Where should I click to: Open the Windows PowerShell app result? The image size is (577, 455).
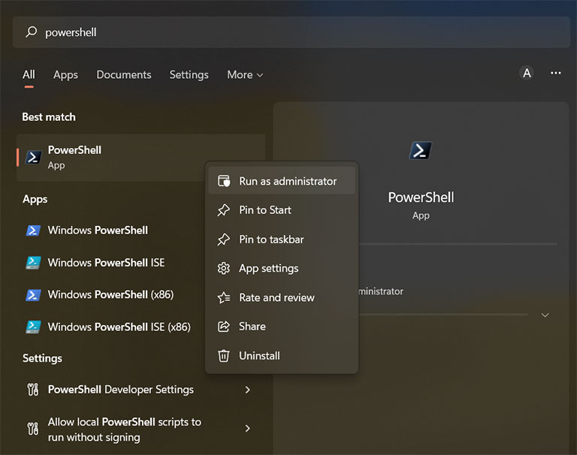click(x=110, y=231)
